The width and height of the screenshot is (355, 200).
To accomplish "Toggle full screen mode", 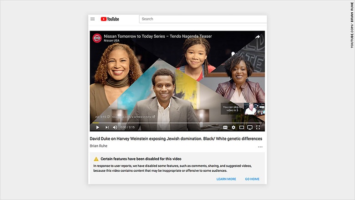I will coord(258,128).
